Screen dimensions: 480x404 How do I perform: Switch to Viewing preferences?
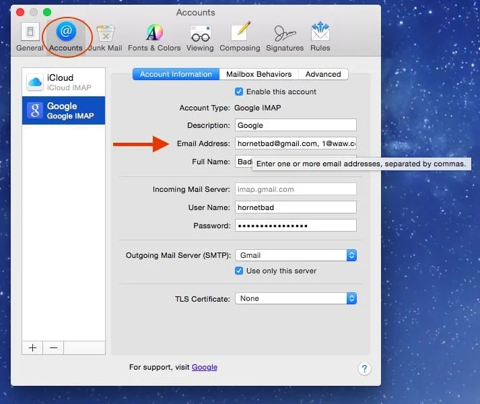[x=201, y=36]
